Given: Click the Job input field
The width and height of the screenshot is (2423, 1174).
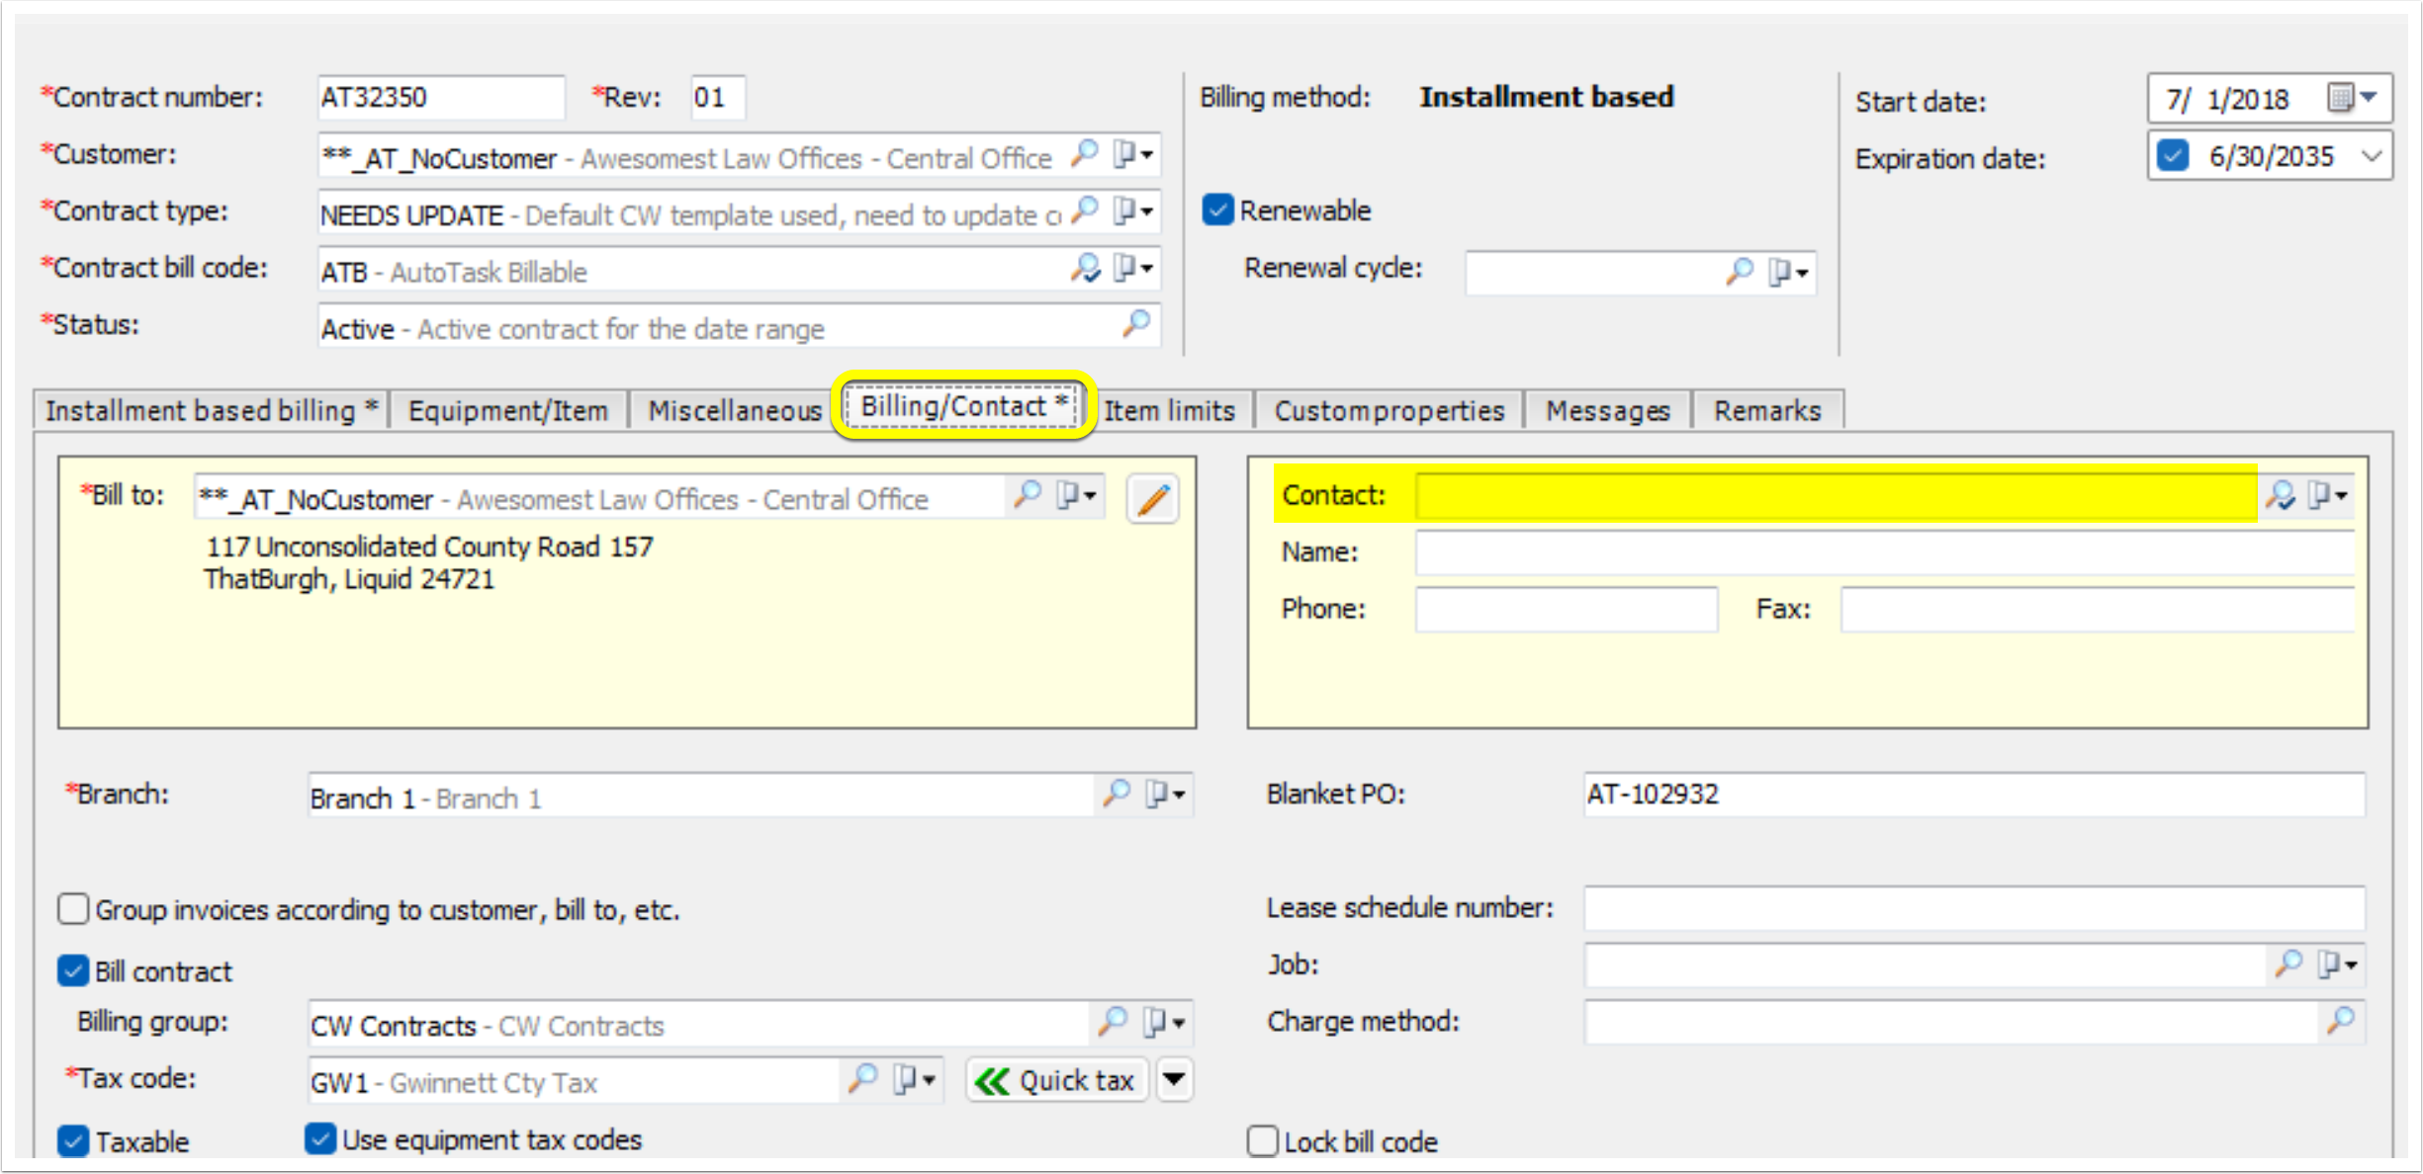Looking at the screenshot, I should (x=1925, y=964).
